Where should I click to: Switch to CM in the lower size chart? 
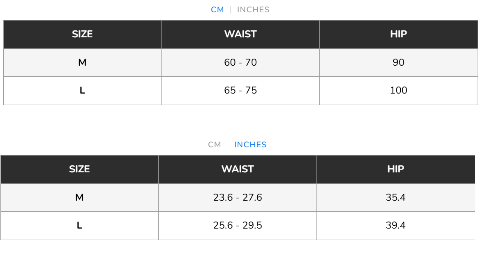tap(215, 145)
